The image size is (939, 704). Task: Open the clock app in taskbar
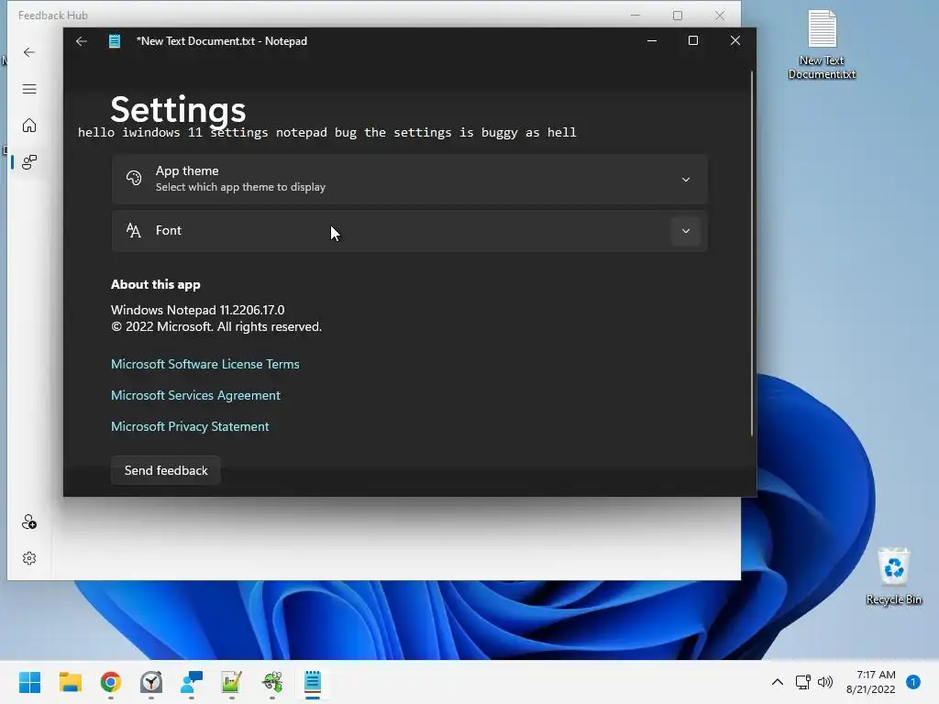click(151, 682)
